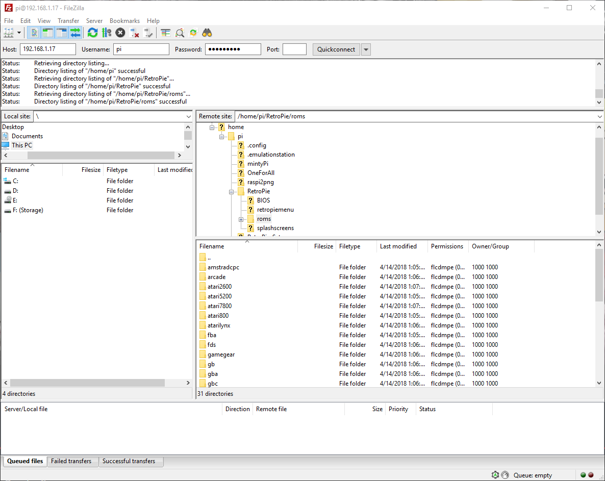Select the gba folder

(x=213, y=374)
